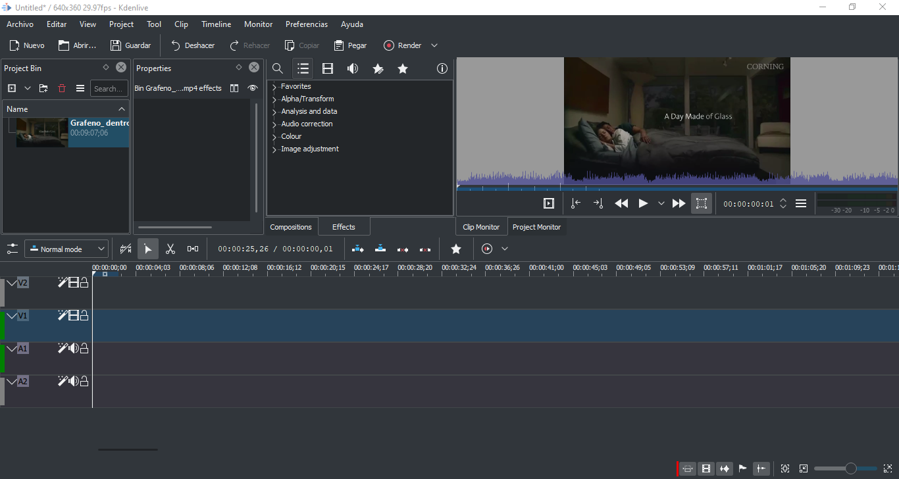
Task: Fast forward the project monitor
Action: point(679,203)
